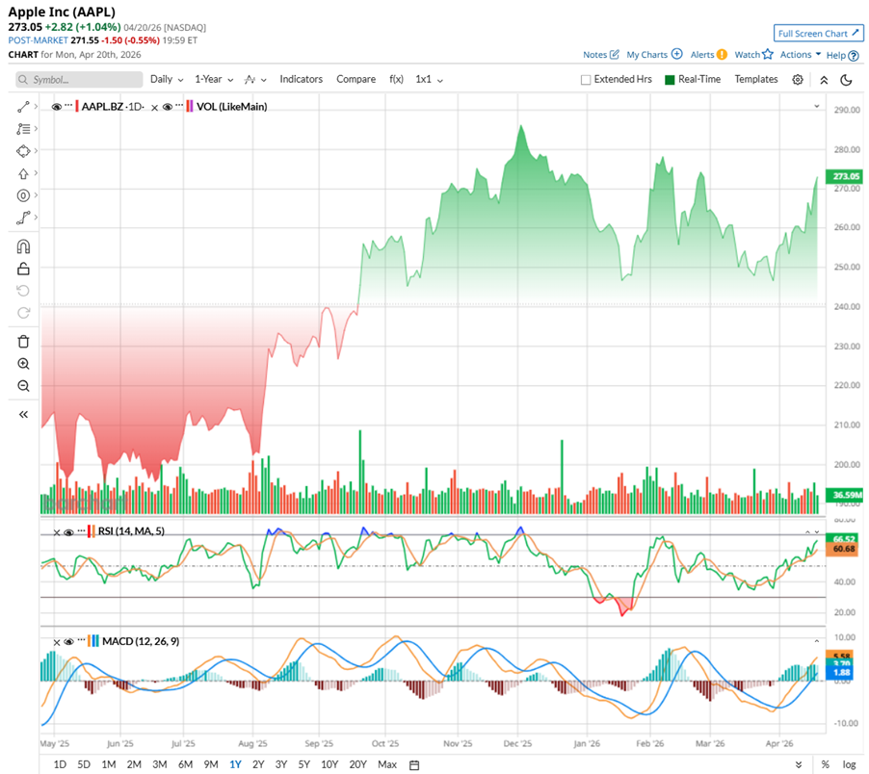Toggle the magnet snap mode

[23, 246]
